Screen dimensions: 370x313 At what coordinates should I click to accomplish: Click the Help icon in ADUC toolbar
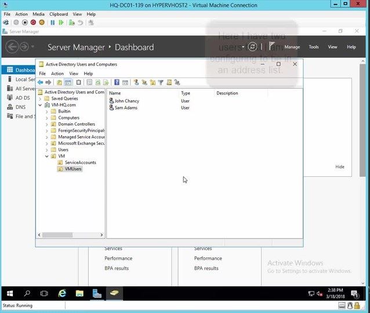117,82
